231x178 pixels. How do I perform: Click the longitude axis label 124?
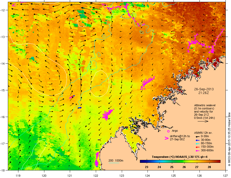pyautogui.click(x=148, y=175)
